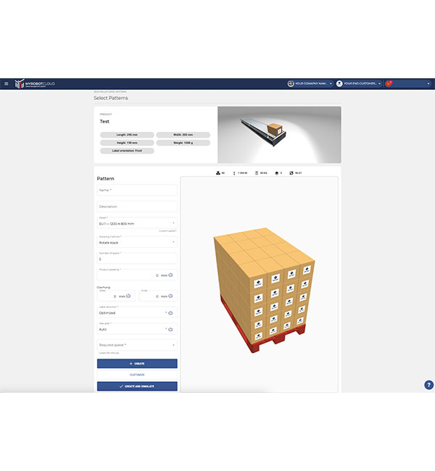Open the Pallet EU 1 dropdown
Viewport: 435px width, 471px height.
[137, 223]
